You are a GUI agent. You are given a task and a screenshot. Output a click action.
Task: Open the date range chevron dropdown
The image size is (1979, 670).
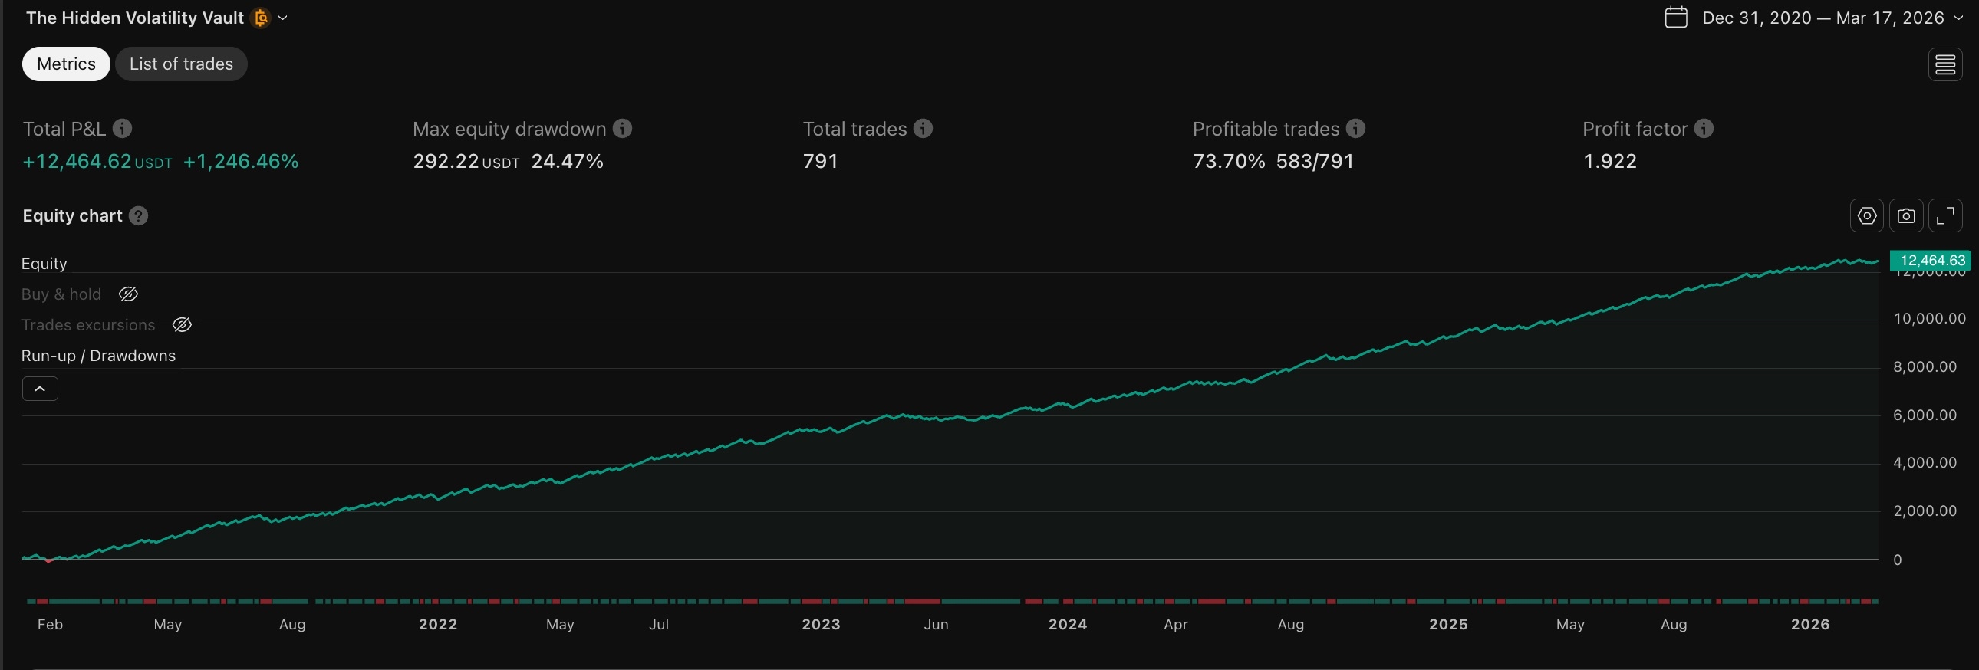tap(1958, 18)
